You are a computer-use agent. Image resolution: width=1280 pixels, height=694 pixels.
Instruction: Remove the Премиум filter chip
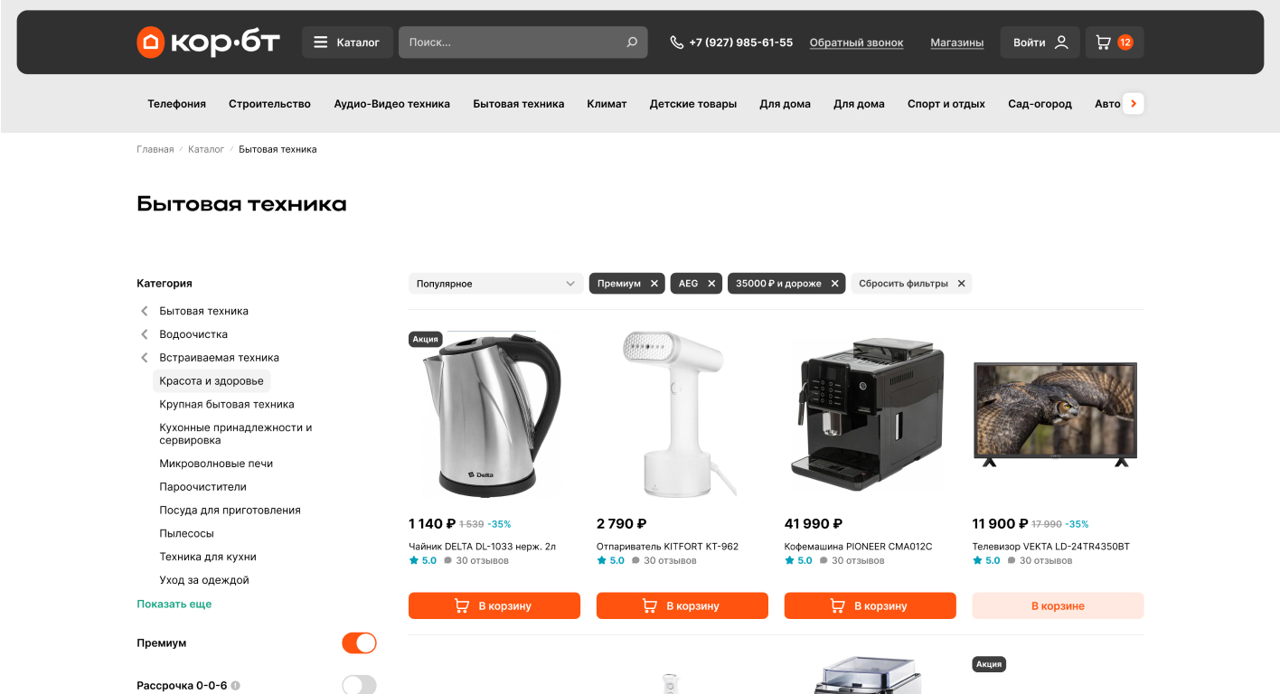click(654, 284)
